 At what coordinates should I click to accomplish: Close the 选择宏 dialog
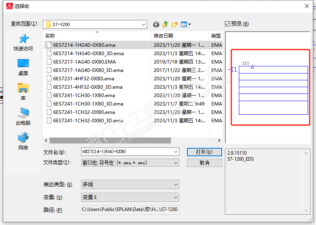[x=307, y=6]
